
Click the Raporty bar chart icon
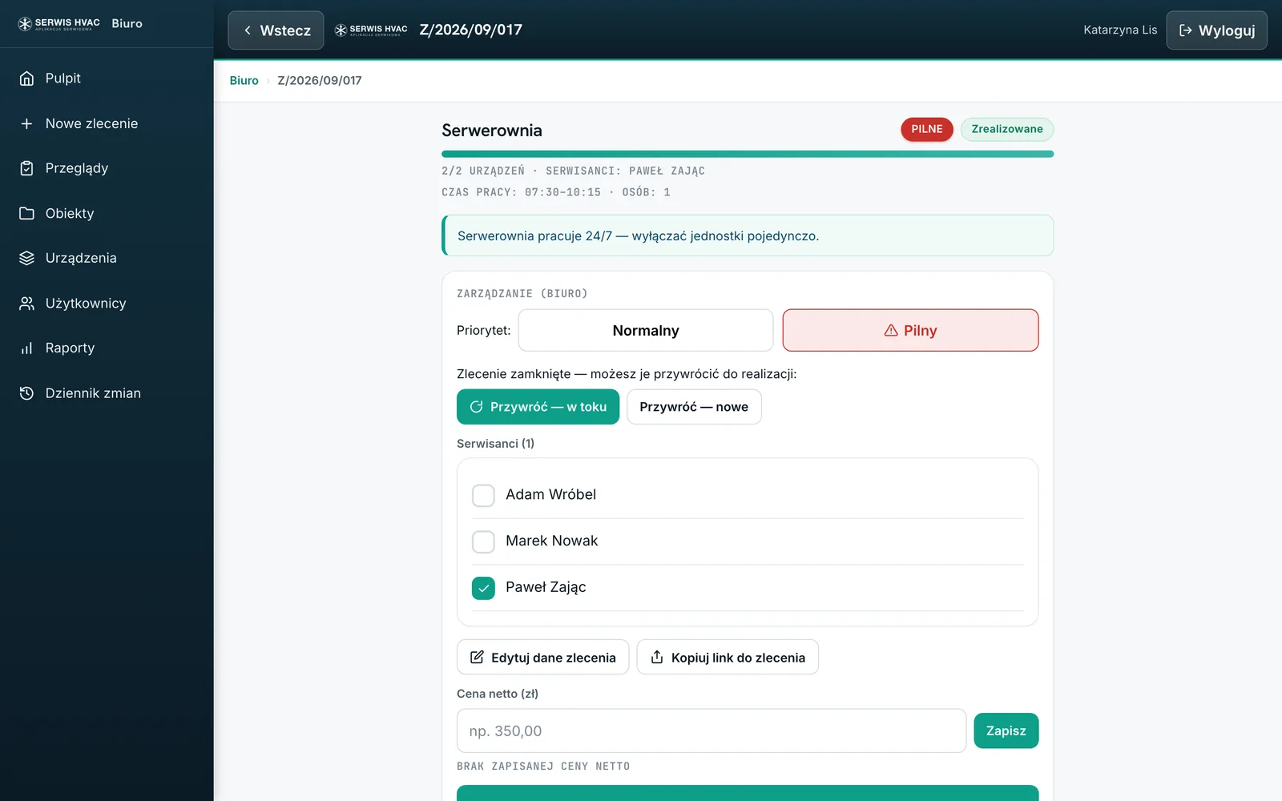coord(26,348)
